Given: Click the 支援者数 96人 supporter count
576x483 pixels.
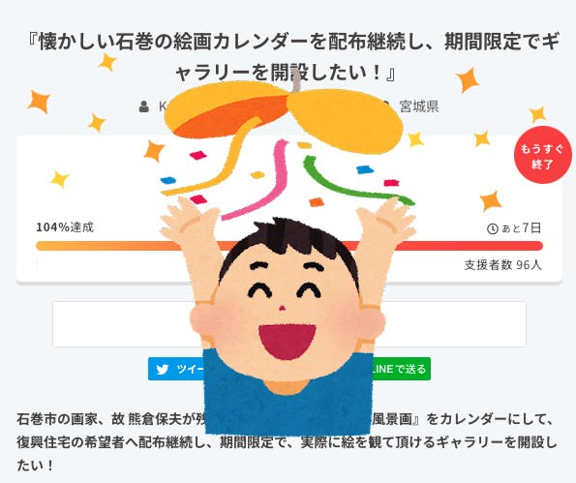Looking at the screenshot, I should coord(502,265).
